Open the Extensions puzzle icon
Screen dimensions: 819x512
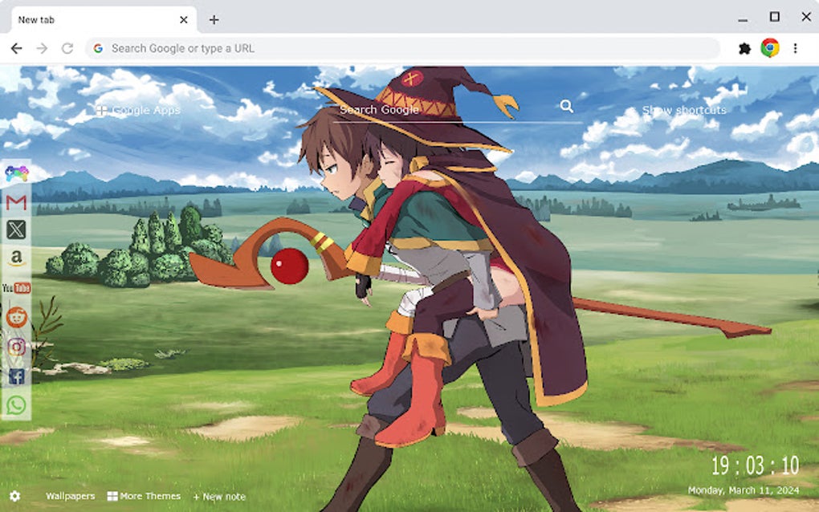pos(745,48)
